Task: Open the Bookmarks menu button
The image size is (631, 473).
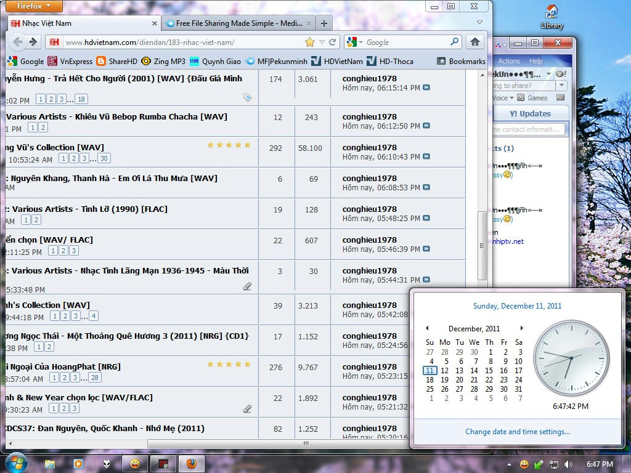Action: [x=461, y=61]
